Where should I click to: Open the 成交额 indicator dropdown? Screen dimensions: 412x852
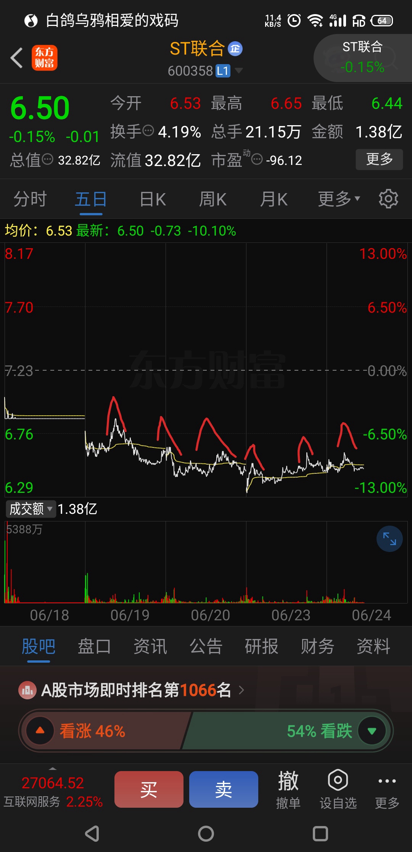(31, 509)
